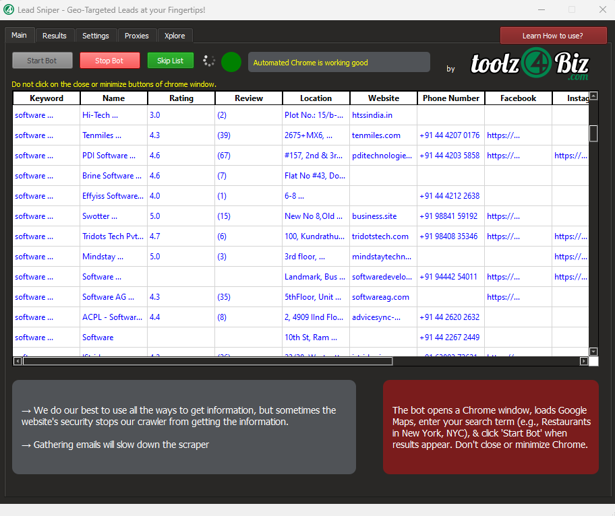Open the Settings tab
This screenshot has height=516, width=615.
[x=96, y=36]
